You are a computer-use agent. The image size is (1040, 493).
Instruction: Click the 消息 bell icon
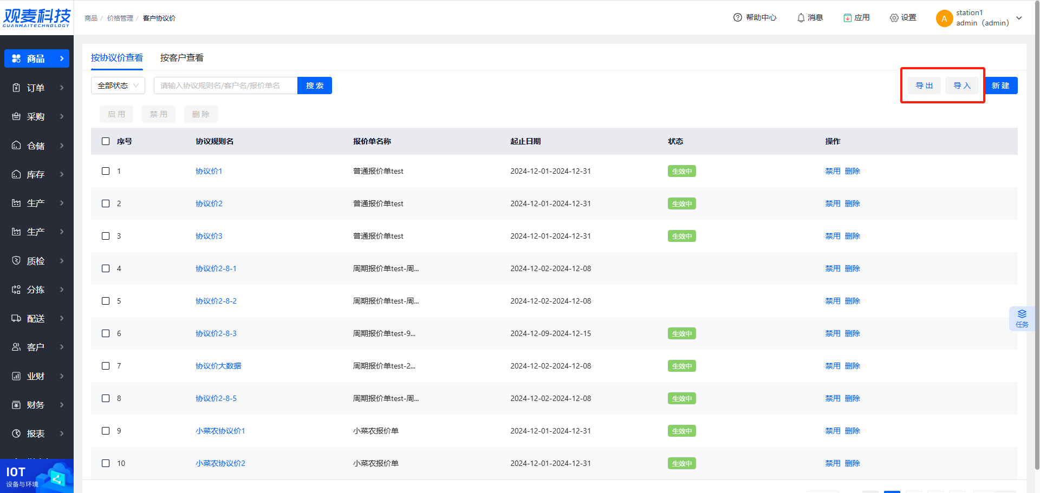[x=801, y=18]
